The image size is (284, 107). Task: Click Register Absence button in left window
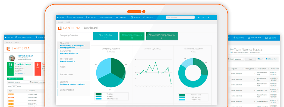pos(15,79)
